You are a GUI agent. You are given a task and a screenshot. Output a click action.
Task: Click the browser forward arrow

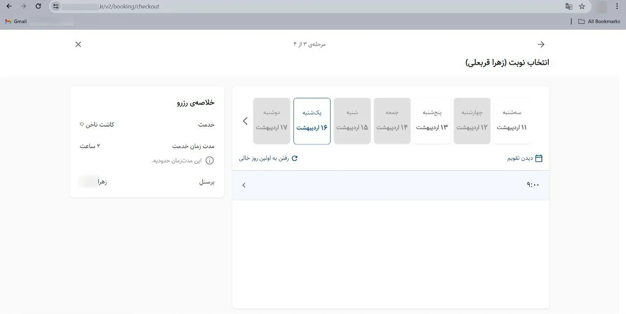[x=23, y=6]
